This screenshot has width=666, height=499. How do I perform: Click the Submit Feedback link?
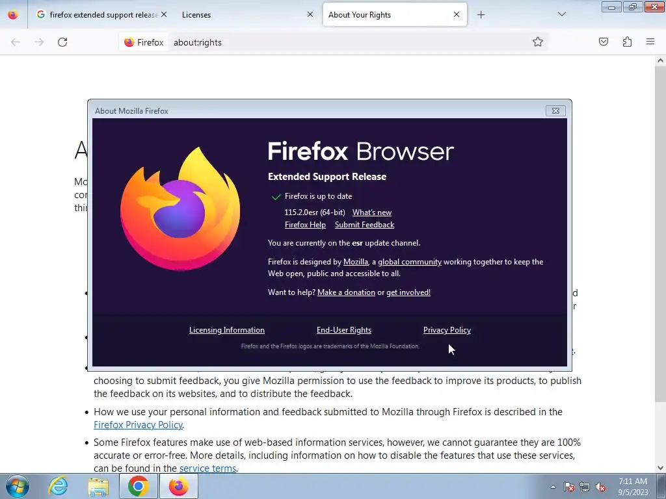coord(364,225)
